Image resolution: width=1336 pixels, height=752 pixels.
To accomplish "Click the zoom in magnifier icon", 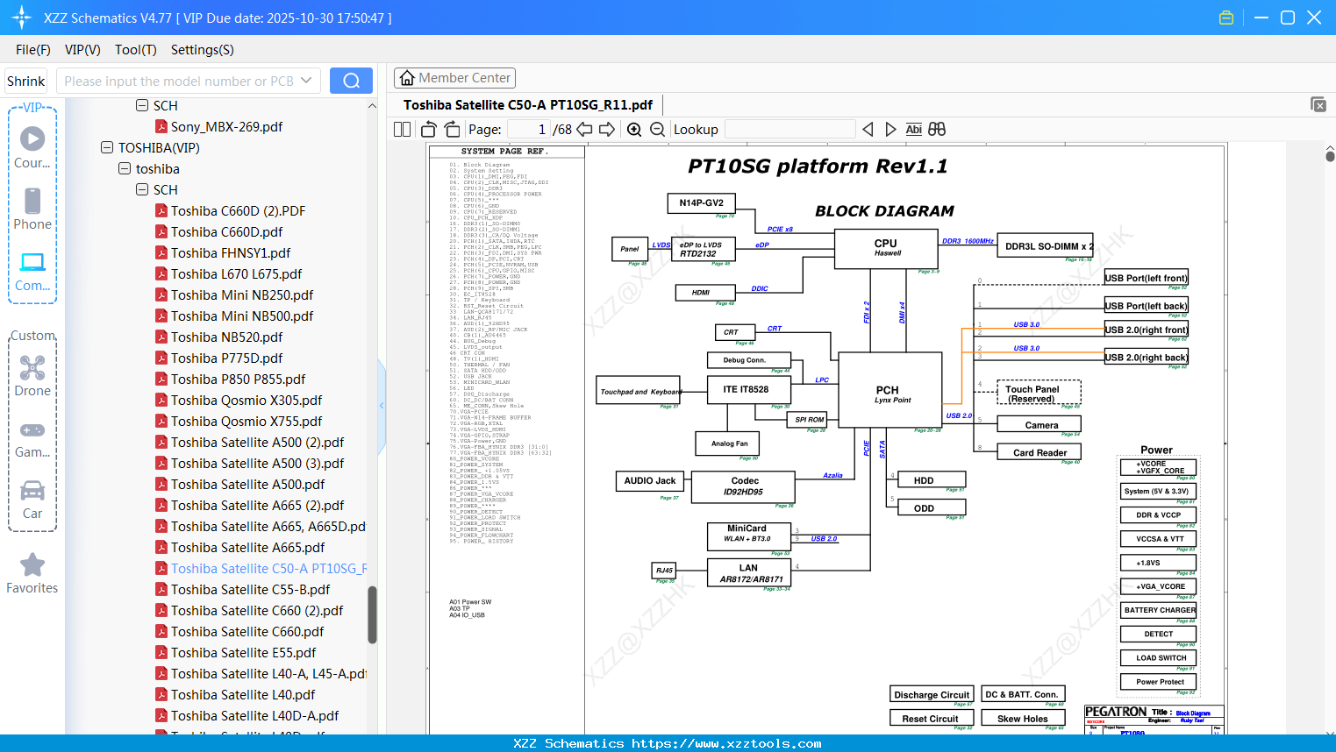I will [634, 130].
